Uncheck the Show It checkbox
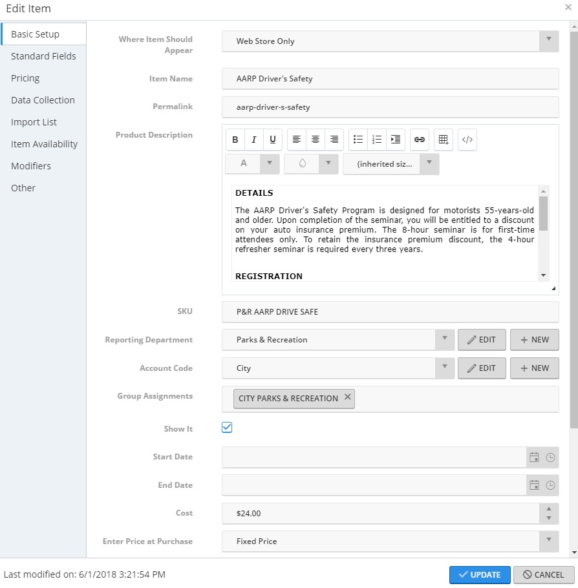The image size is (578, 588). point(227,427)
